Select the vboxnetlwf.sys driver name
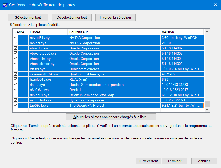 point(41,59)
